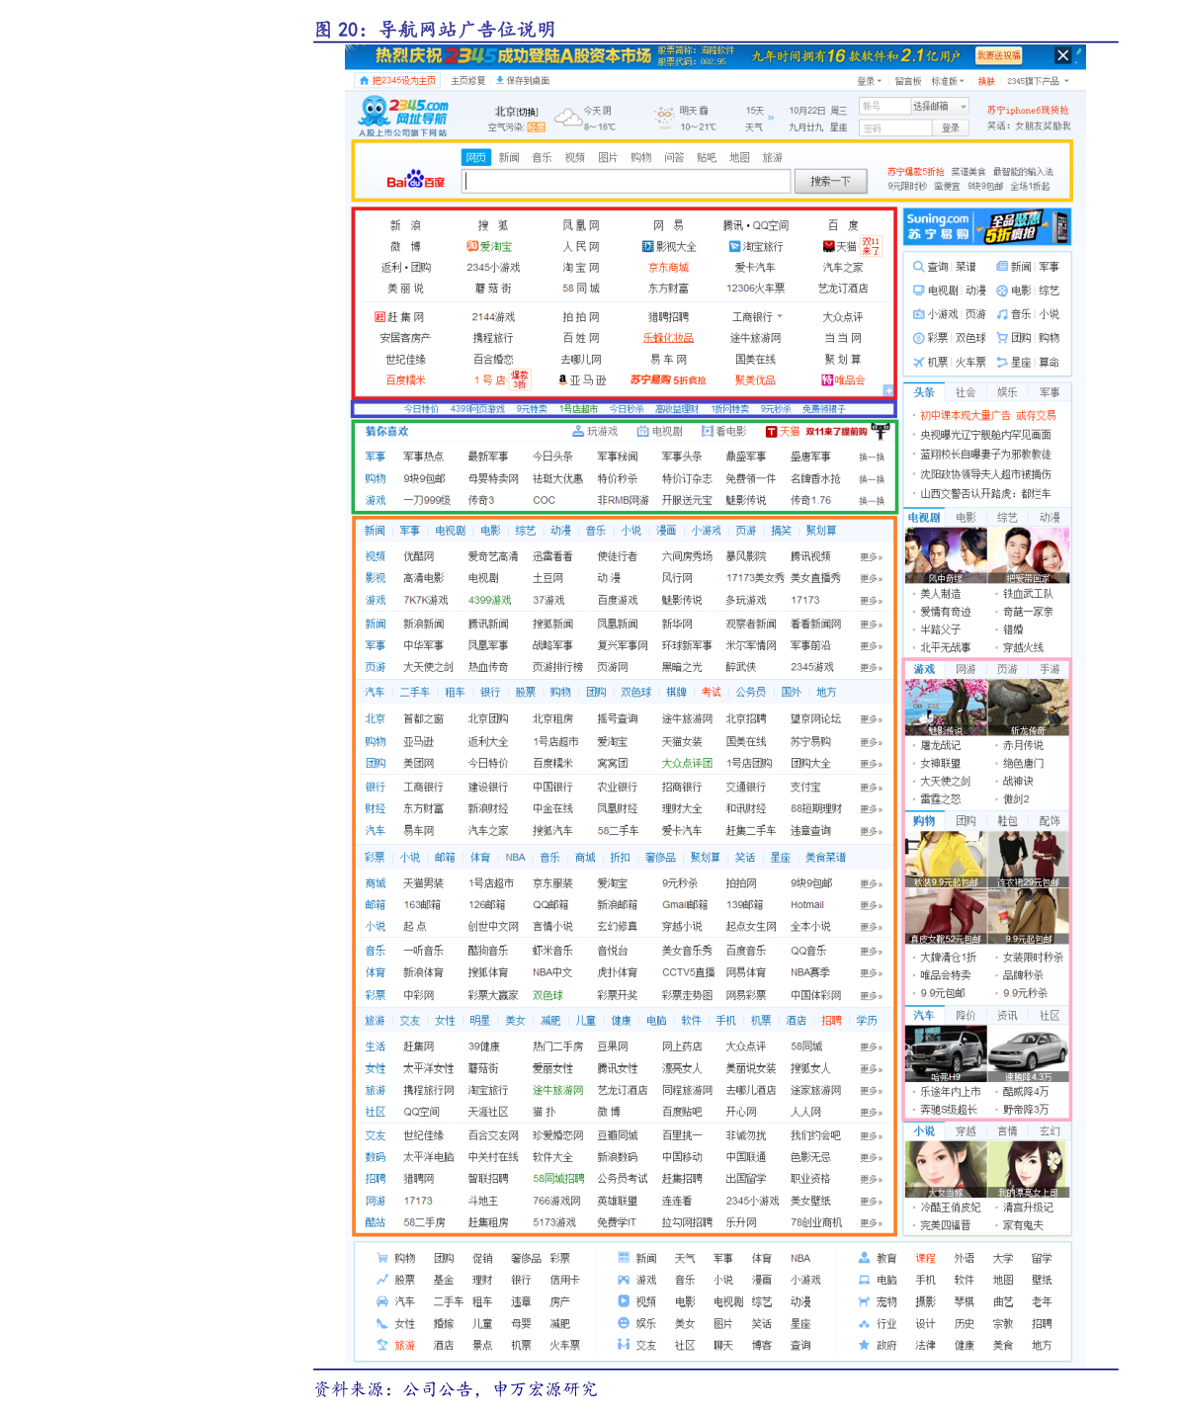Open the 亚马逊 link
1177x1418 pixels.
click(x=583, y=379)
